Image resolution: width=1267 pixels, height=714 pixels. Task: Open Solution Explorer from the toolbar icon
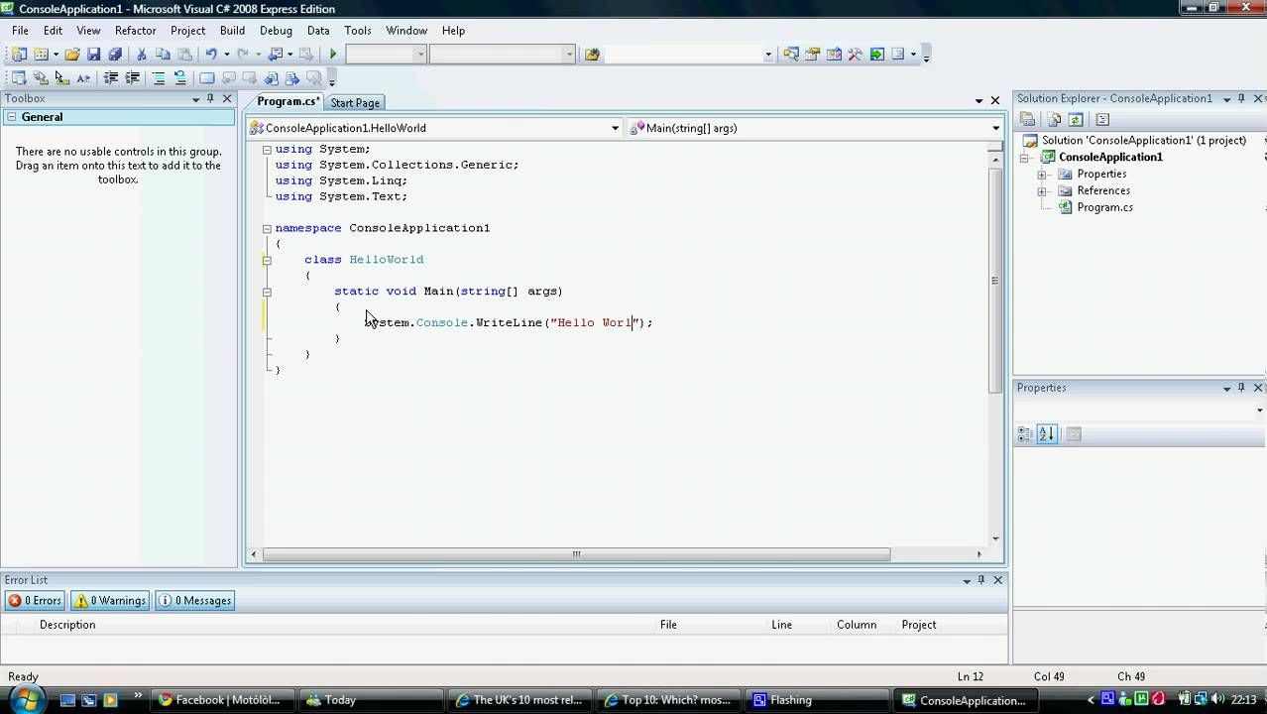791,55
